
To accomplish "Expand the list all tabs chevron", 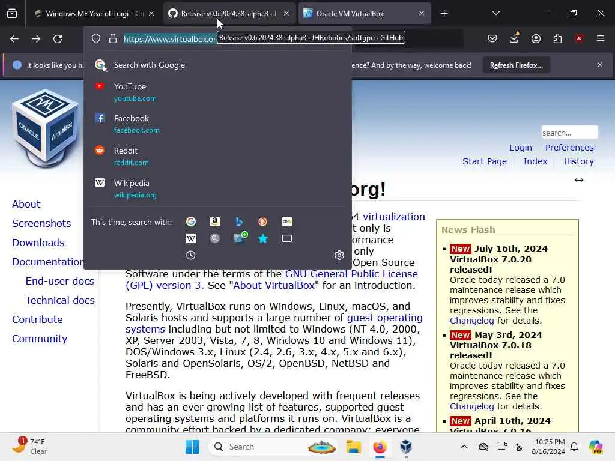I will click(x=495, y=13).
